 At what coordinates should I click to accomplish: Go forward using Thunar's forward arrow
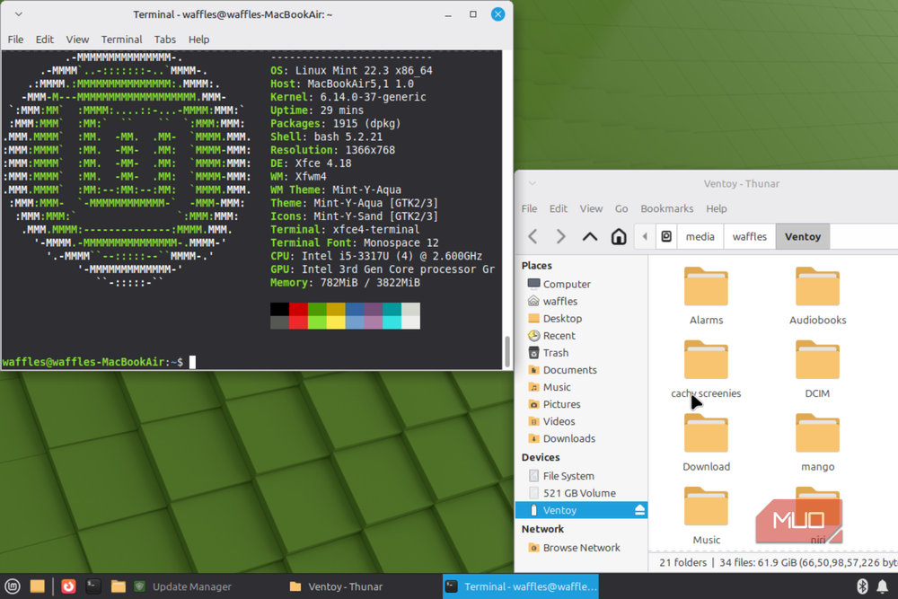pyautogui.click(x=560, y=236)
